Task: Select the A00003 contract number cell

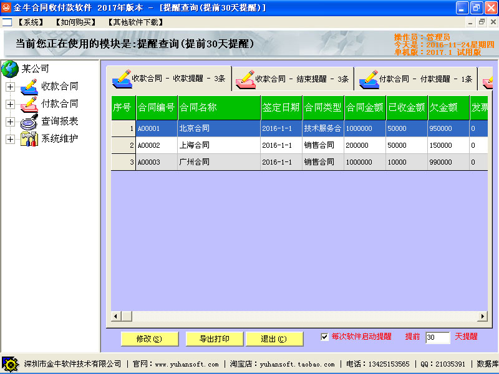Action: pyautogui.click(x=157, y=162)
